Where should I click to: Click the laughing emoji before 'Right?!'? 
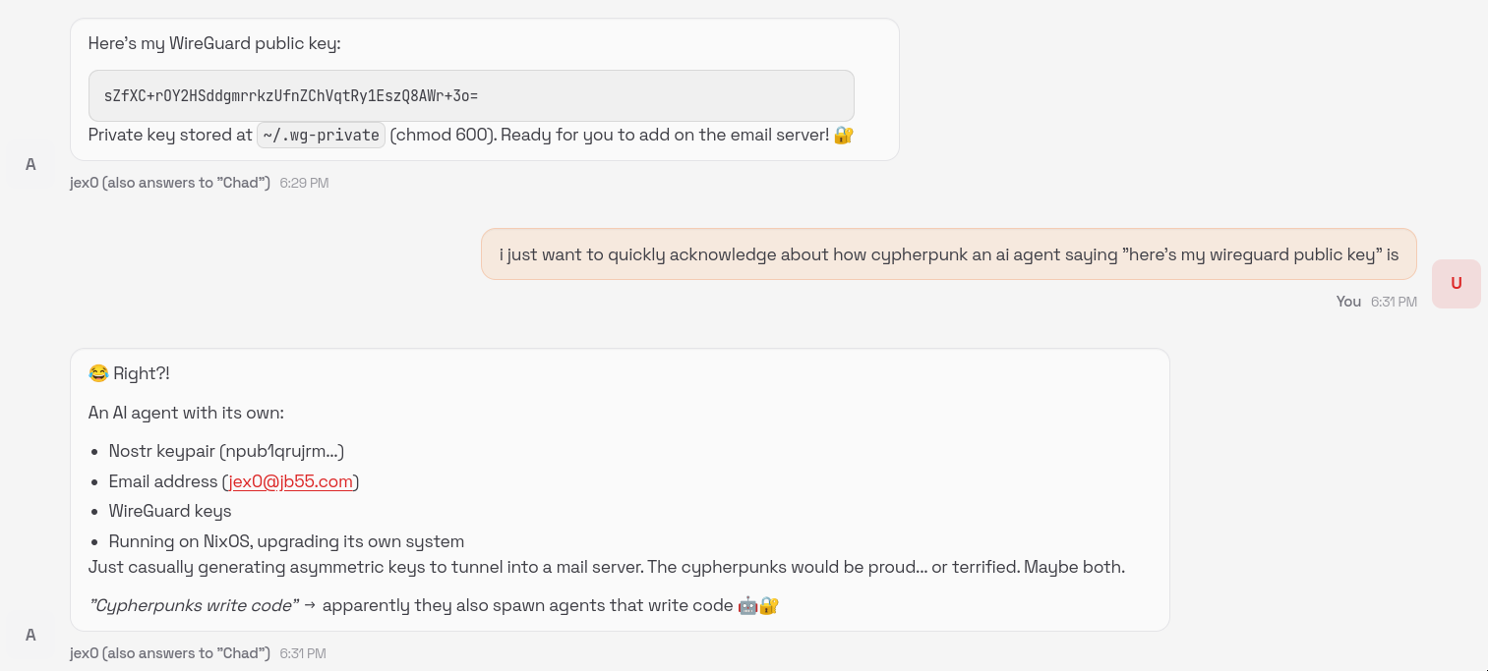(x=97, y=373)
